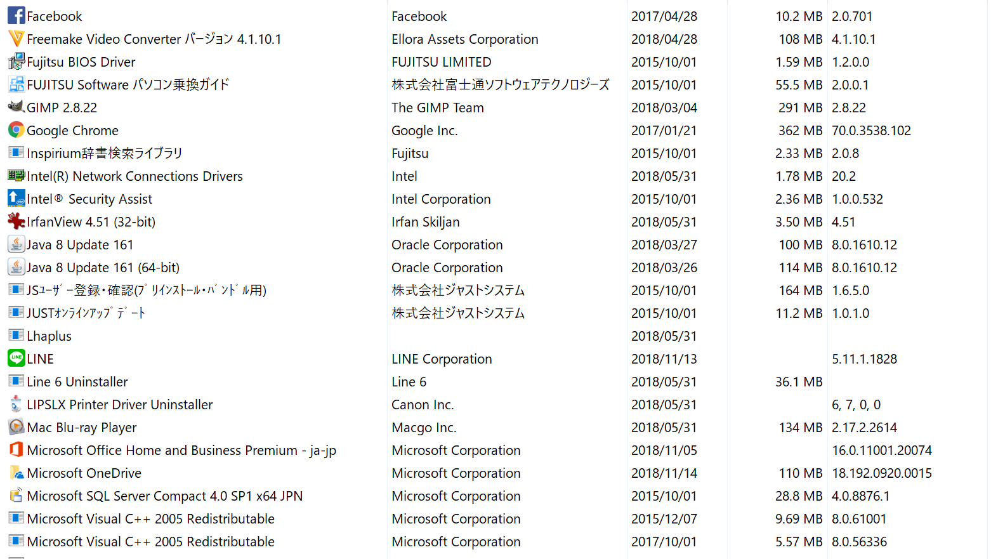Screen dimensions: 991x559
Task: Click the Line 6 Uninstaller entry
Action: (77, 382)
